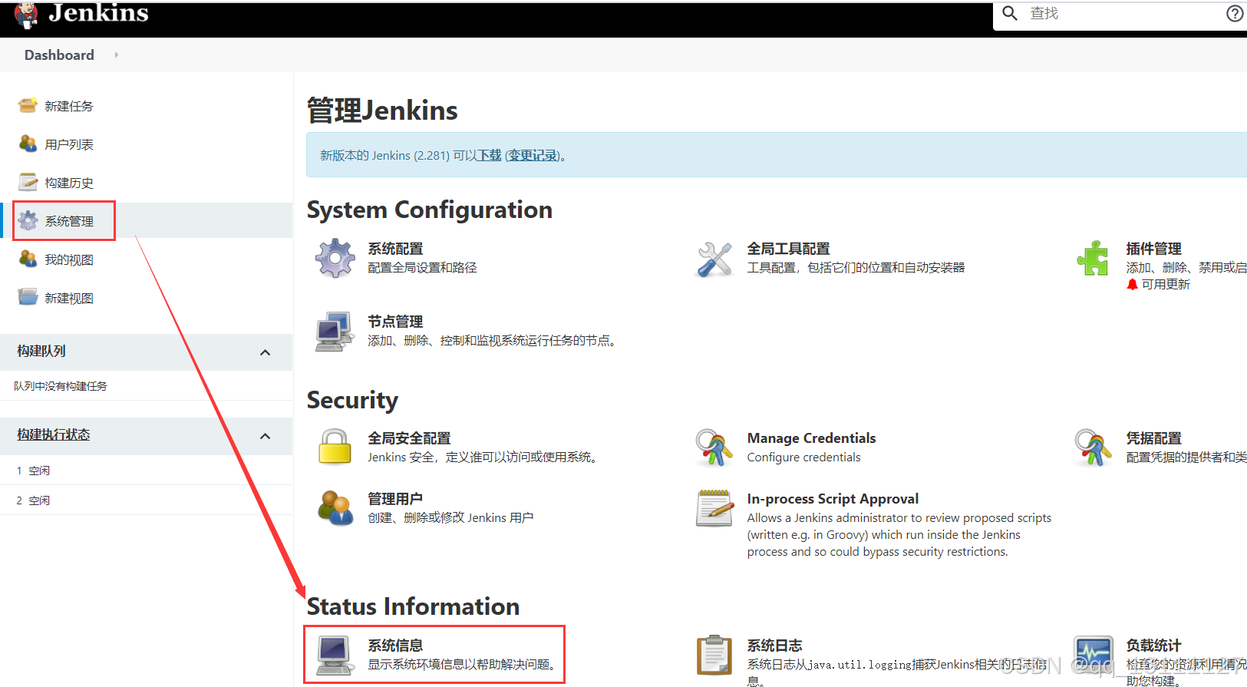Click the In-process Script Approval notepad icon
This screenshot has height=687, width=1247.
click(x=714, y=508)
